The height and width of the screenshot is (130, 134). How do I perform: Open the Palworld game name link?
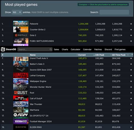coord(34,24)
